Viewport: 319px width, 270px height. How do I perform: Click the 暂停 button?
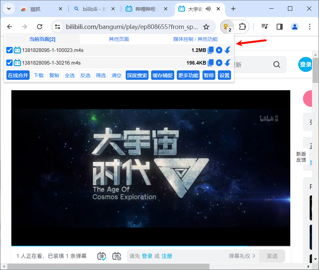[x=209, y=75]
